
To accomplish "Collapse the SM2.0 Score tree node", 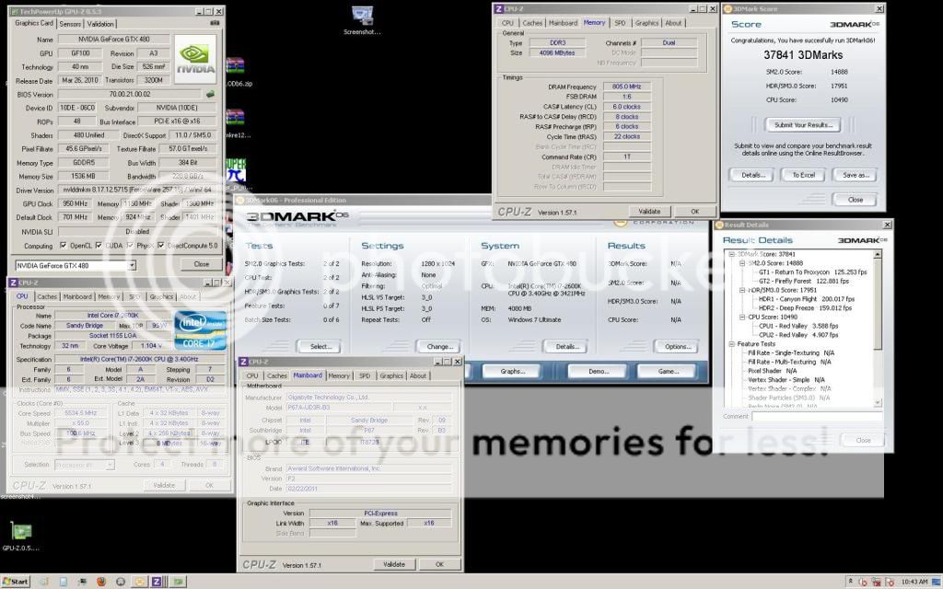I will coord(742,263).
